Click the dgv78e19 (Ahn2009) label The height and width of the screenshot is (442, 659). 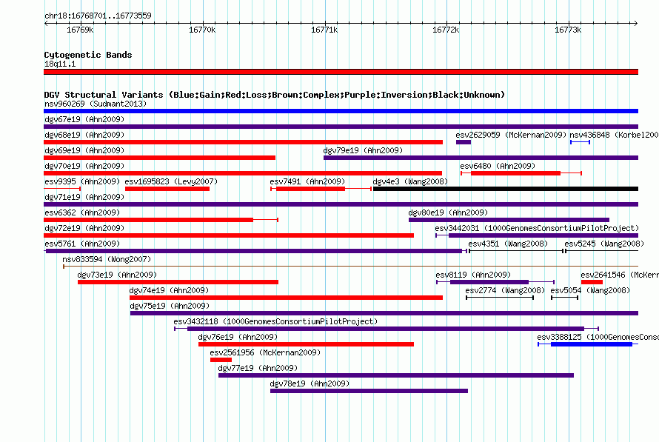click(x=310, y=384)
